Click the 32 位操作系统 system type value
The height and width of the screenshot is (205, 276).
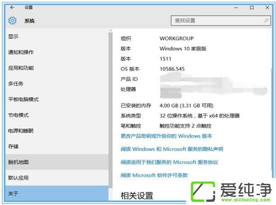tap(199, 116)
